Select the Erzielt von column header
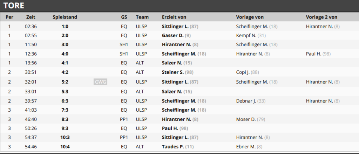This screenshot has height=154, width=359. tap(174, 17)
